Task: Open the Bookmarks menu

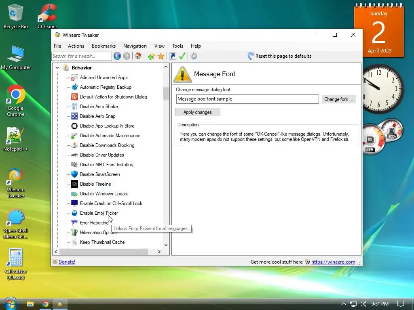Action: point(104,46)
